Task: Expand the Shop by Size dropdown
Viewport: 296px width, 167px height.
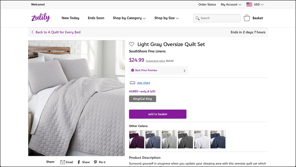Action: coord(166,18)
